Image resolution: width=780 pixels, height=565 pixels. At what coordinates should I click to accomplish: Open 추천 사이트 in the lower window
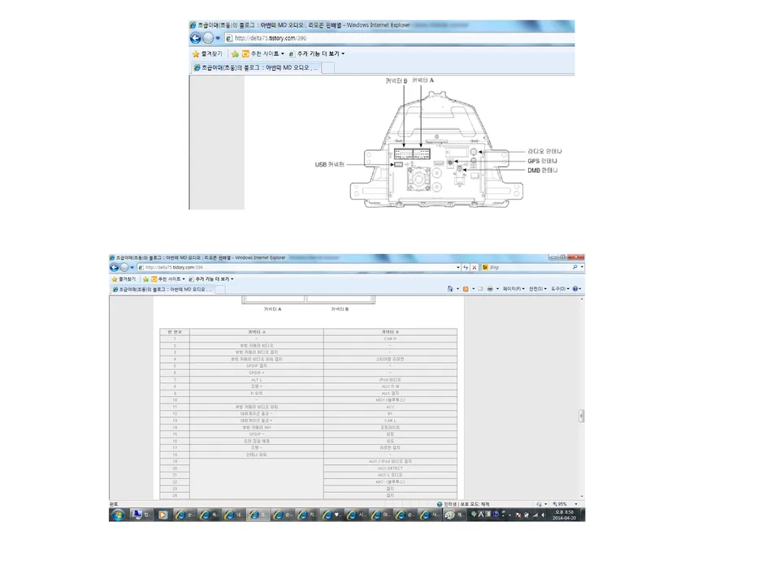pyautogui.click(x=167, y=279)
